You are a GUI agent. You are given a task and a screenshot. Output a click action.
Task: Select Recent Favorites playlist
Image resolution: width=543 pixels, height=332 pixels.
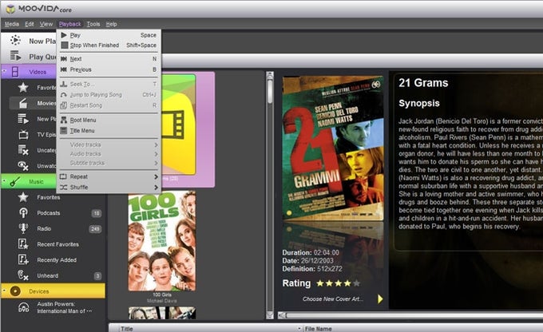[x=57, y=244]
